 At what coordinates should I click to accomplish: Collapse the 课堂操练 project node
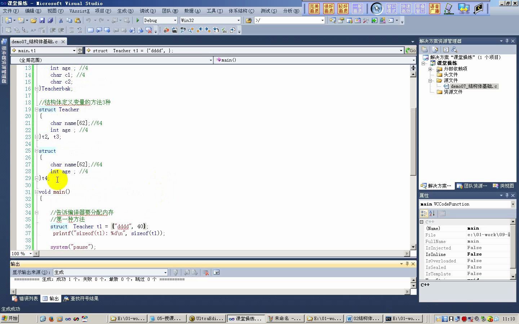coord(423,63)
